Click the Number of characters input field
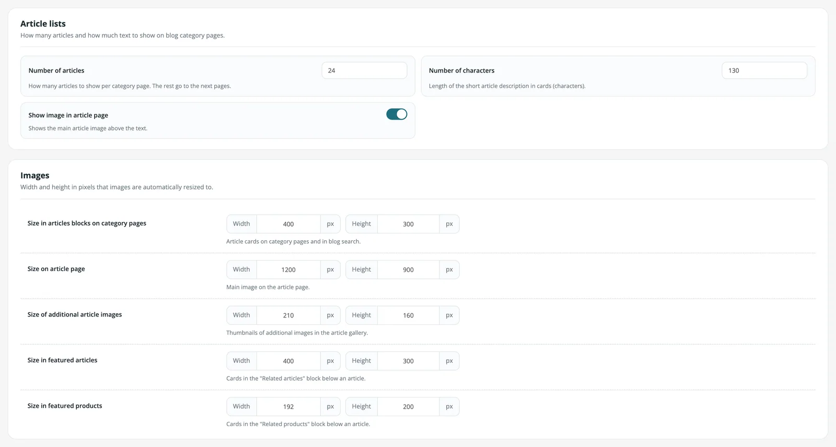The width and height of the screenshot is (836, 447). (x=764, y=70)
